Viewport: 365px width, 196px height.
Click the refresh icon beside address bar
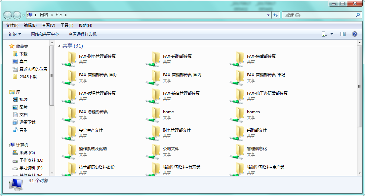coord(276,15)
